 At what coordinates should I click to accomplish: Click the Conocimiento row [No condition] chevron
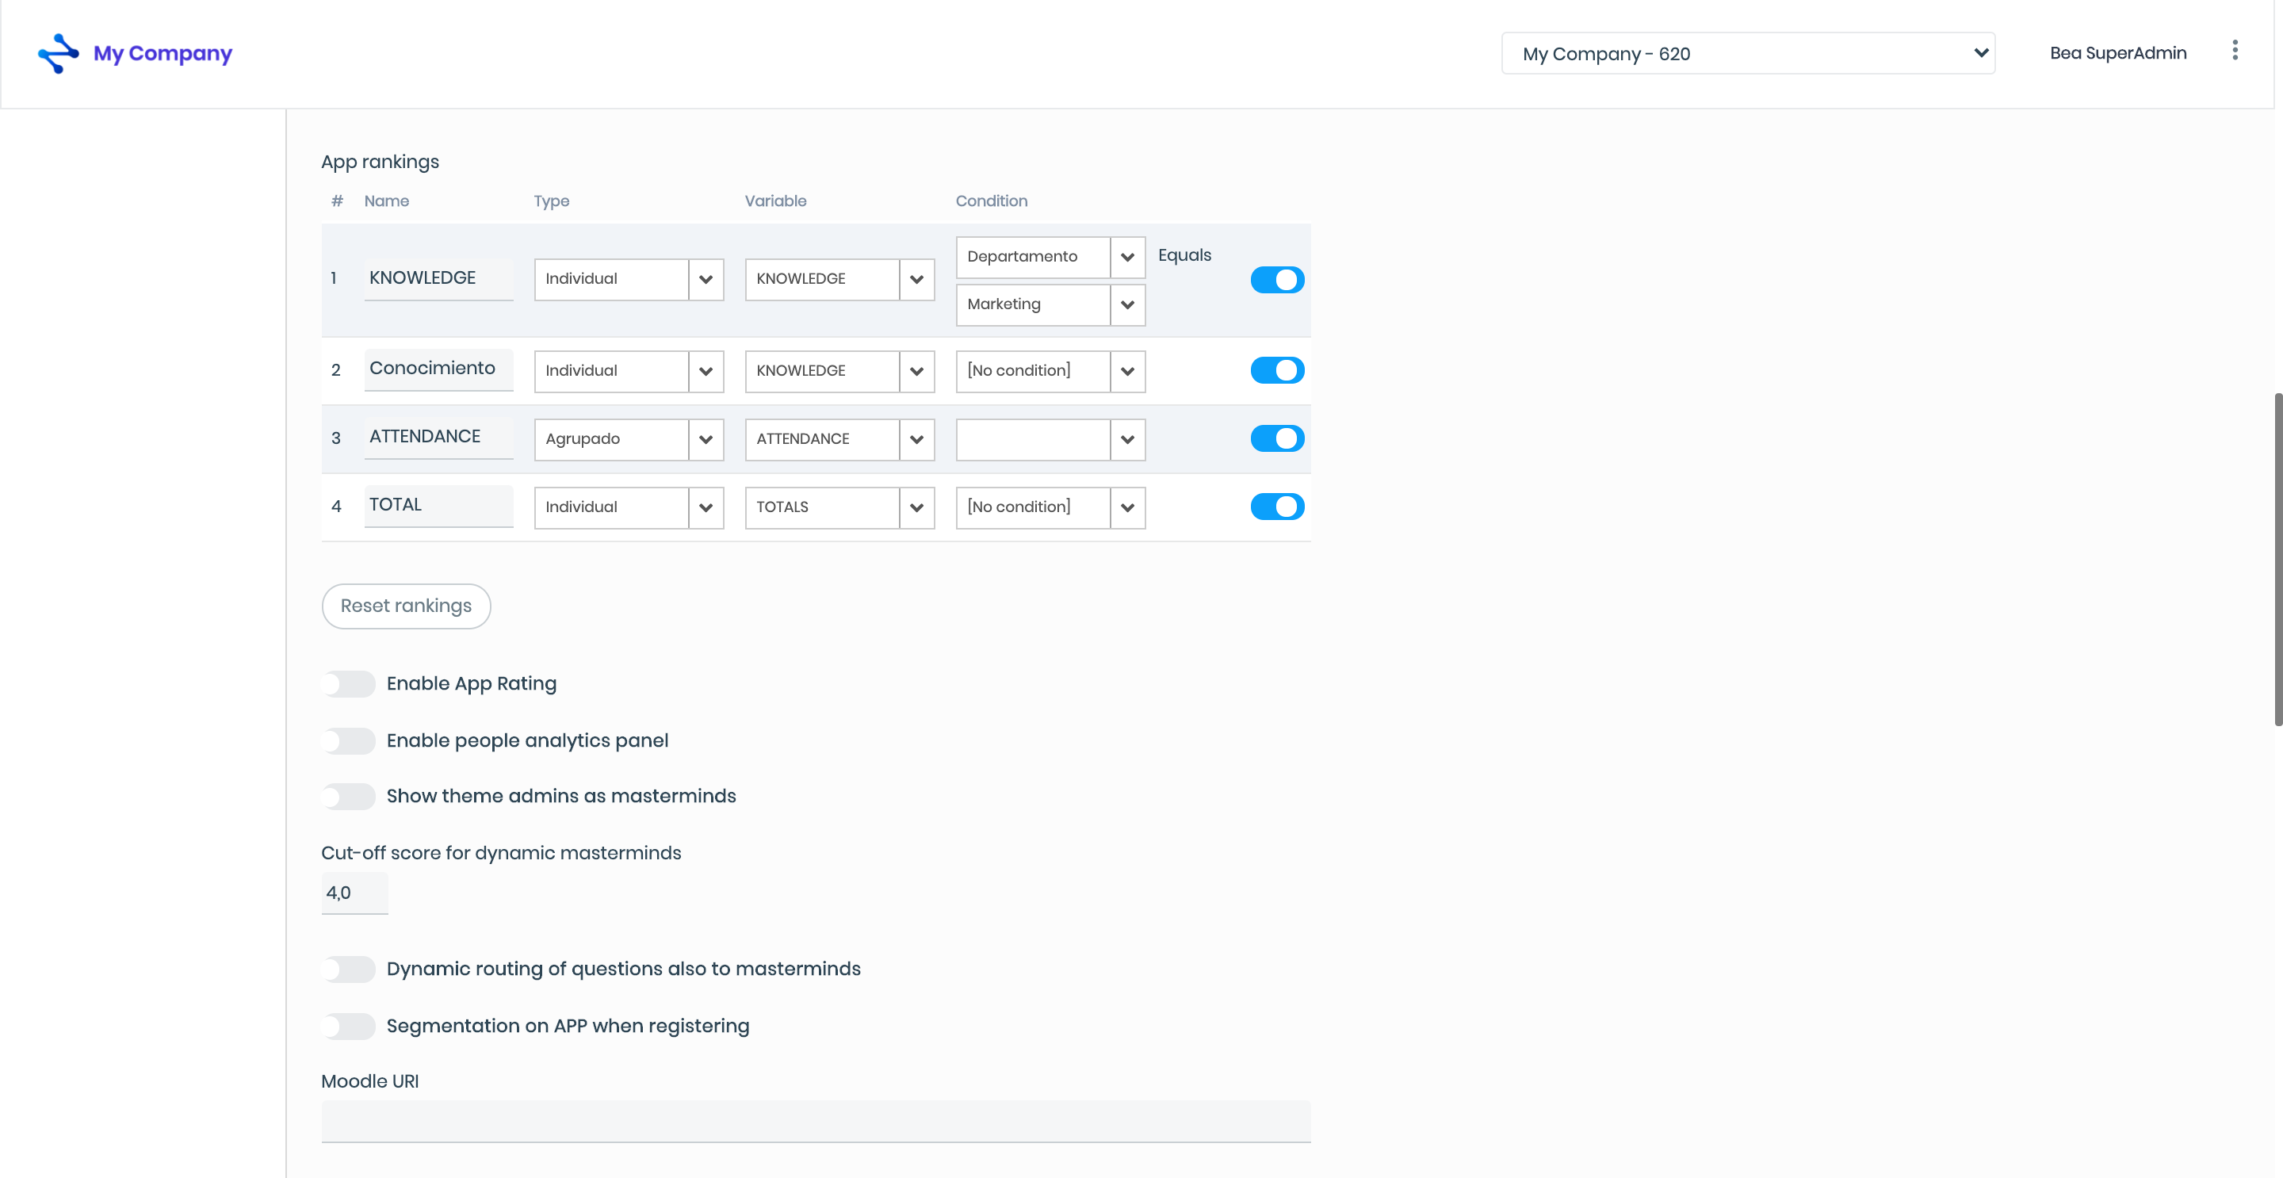pos(1126,371)
